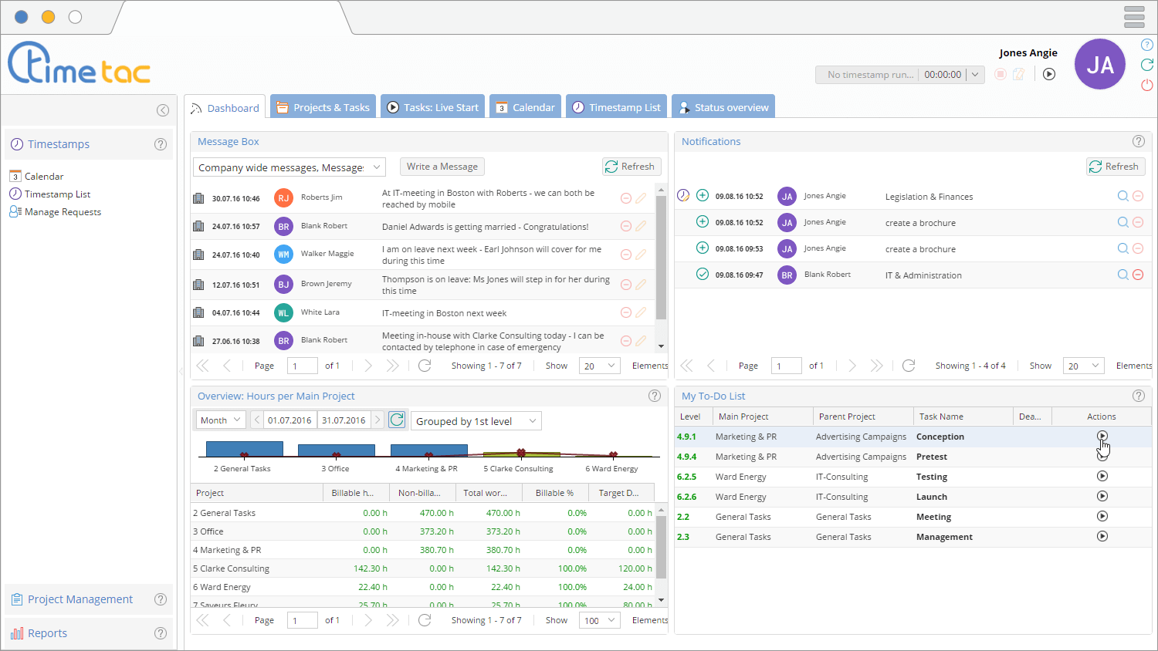Open the message type filter dropdown
Screen dimensions: 1158x651
[x=289, y=167]
